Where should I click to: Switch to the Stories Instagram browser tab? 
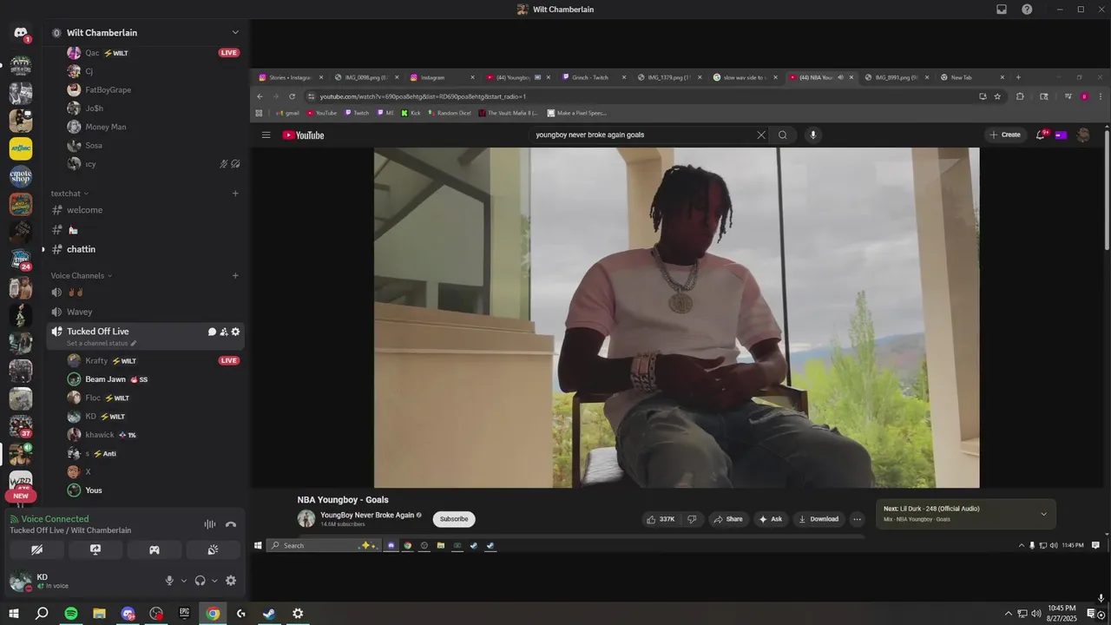pyautogui.click(x=290, y=77)
